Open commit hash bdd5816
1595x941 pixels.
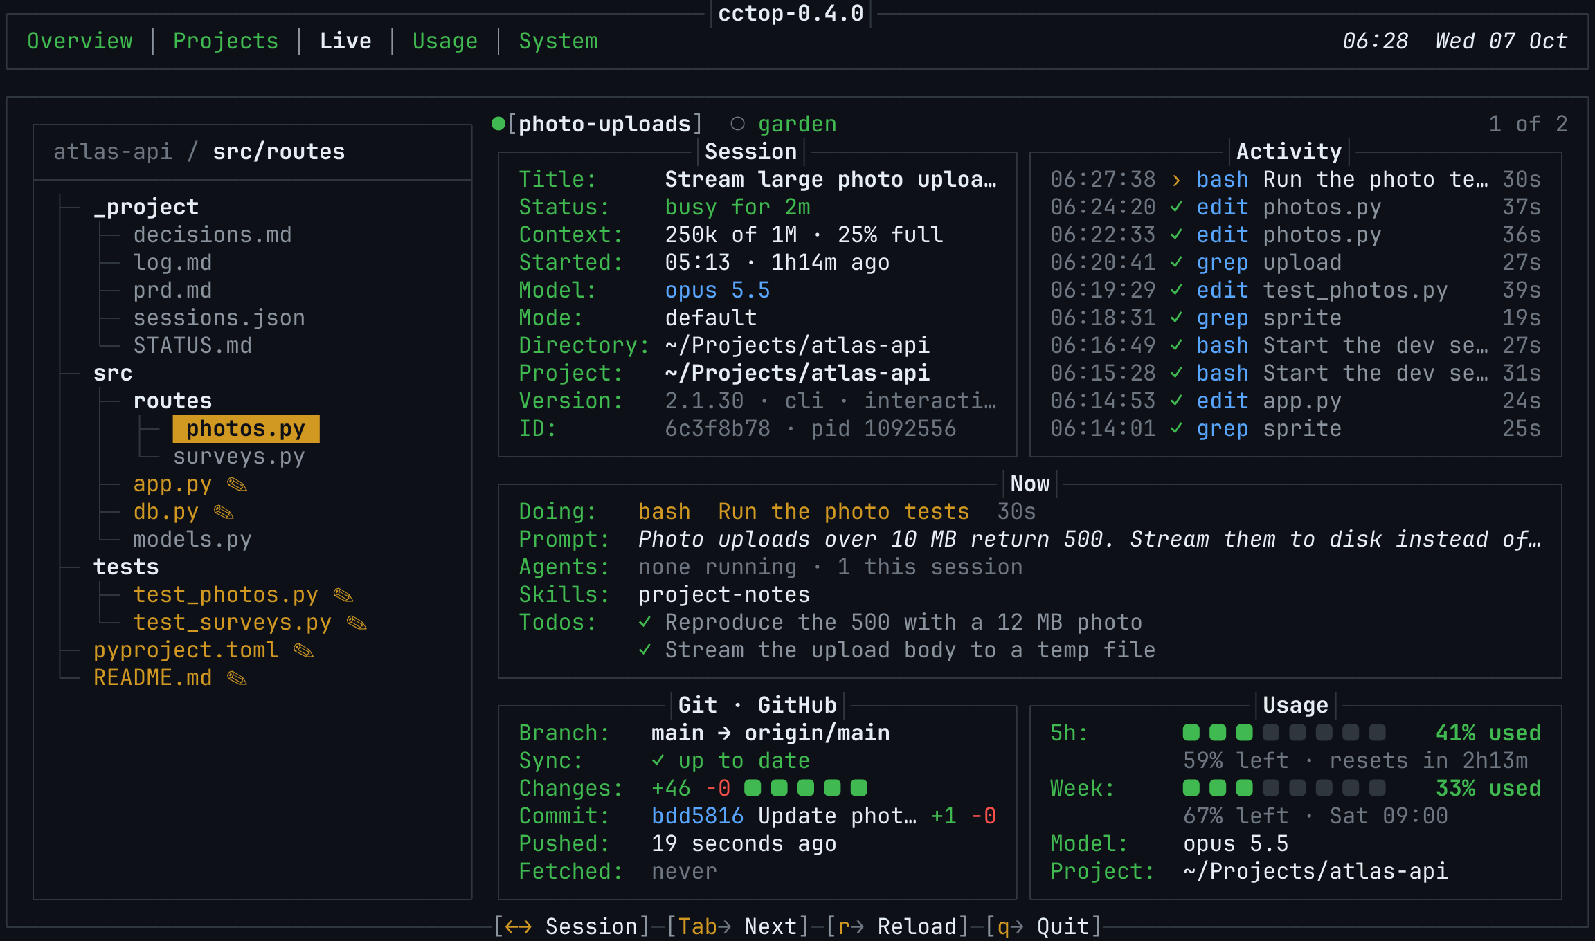coord(697,816)
